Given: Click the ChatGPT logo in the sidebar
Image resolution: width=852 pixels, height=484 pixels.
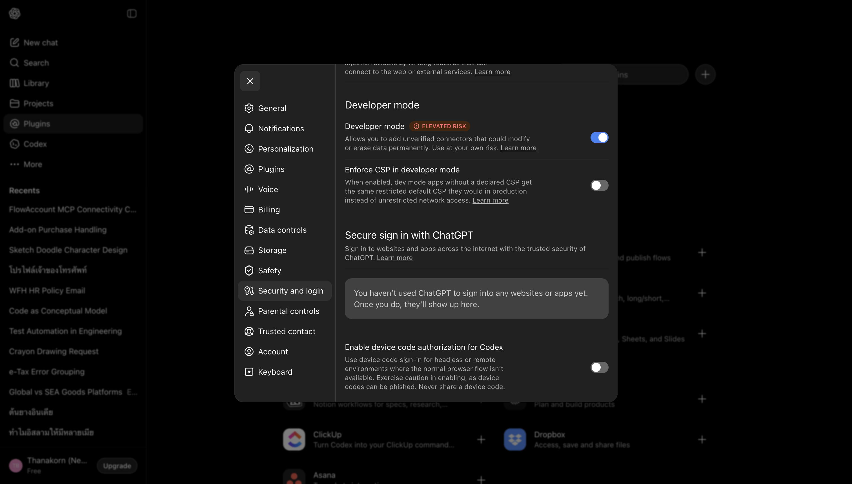Looking at the screenshot, I should [15, 14].
